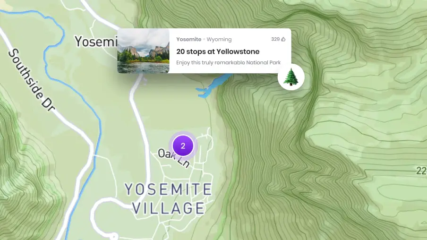The height and width of the screenshot is (240, 427).
Task: Click the '22' elevation label at the right edge
Action: click(421, 171)
